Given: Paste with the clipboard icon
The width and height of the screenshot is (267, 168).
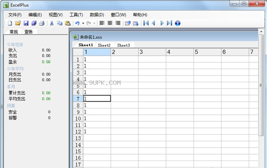Looking at the screenshot, I should 68,23.
